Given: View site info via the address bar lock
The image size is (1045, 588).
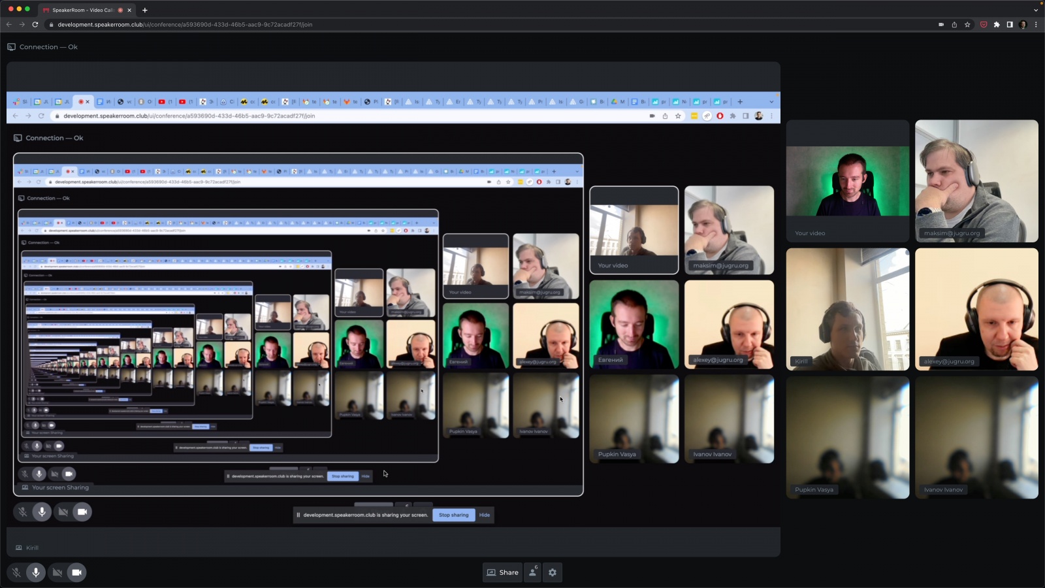Looking at the screenshot, I should coord(51,25).
